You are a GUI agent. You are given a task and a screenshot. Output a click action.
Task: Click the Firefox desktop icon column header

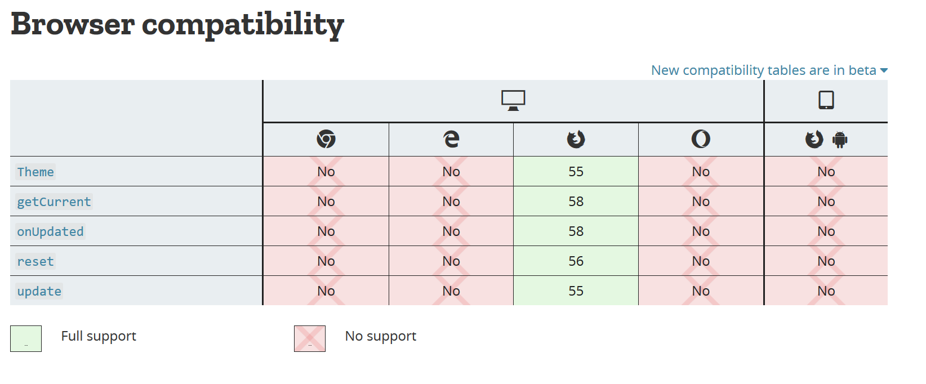pos(576,139)
